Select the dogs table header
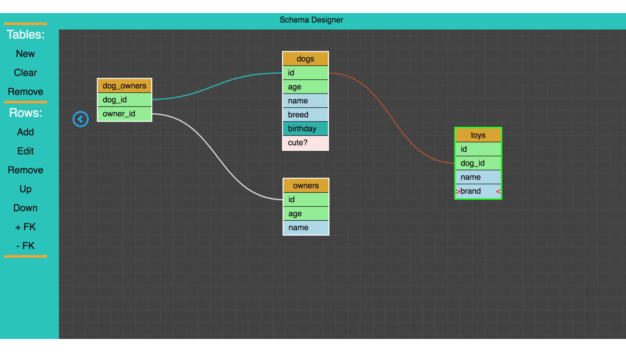This screenshot has height=352, width=626. (x=305, y=59)
